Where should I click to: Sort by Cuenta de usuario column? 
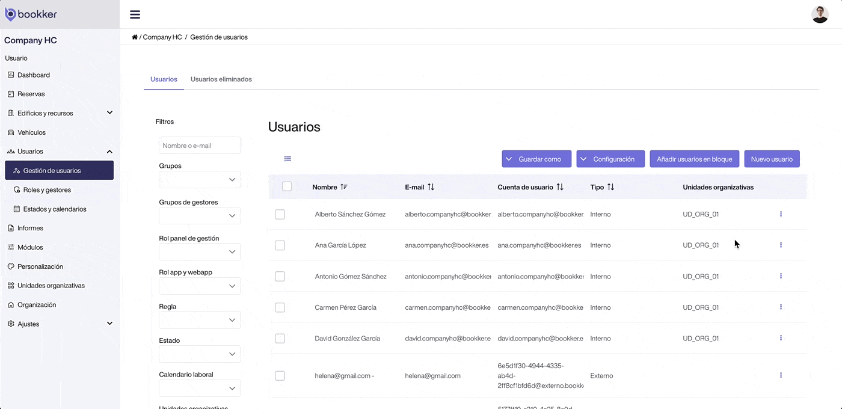559,187
